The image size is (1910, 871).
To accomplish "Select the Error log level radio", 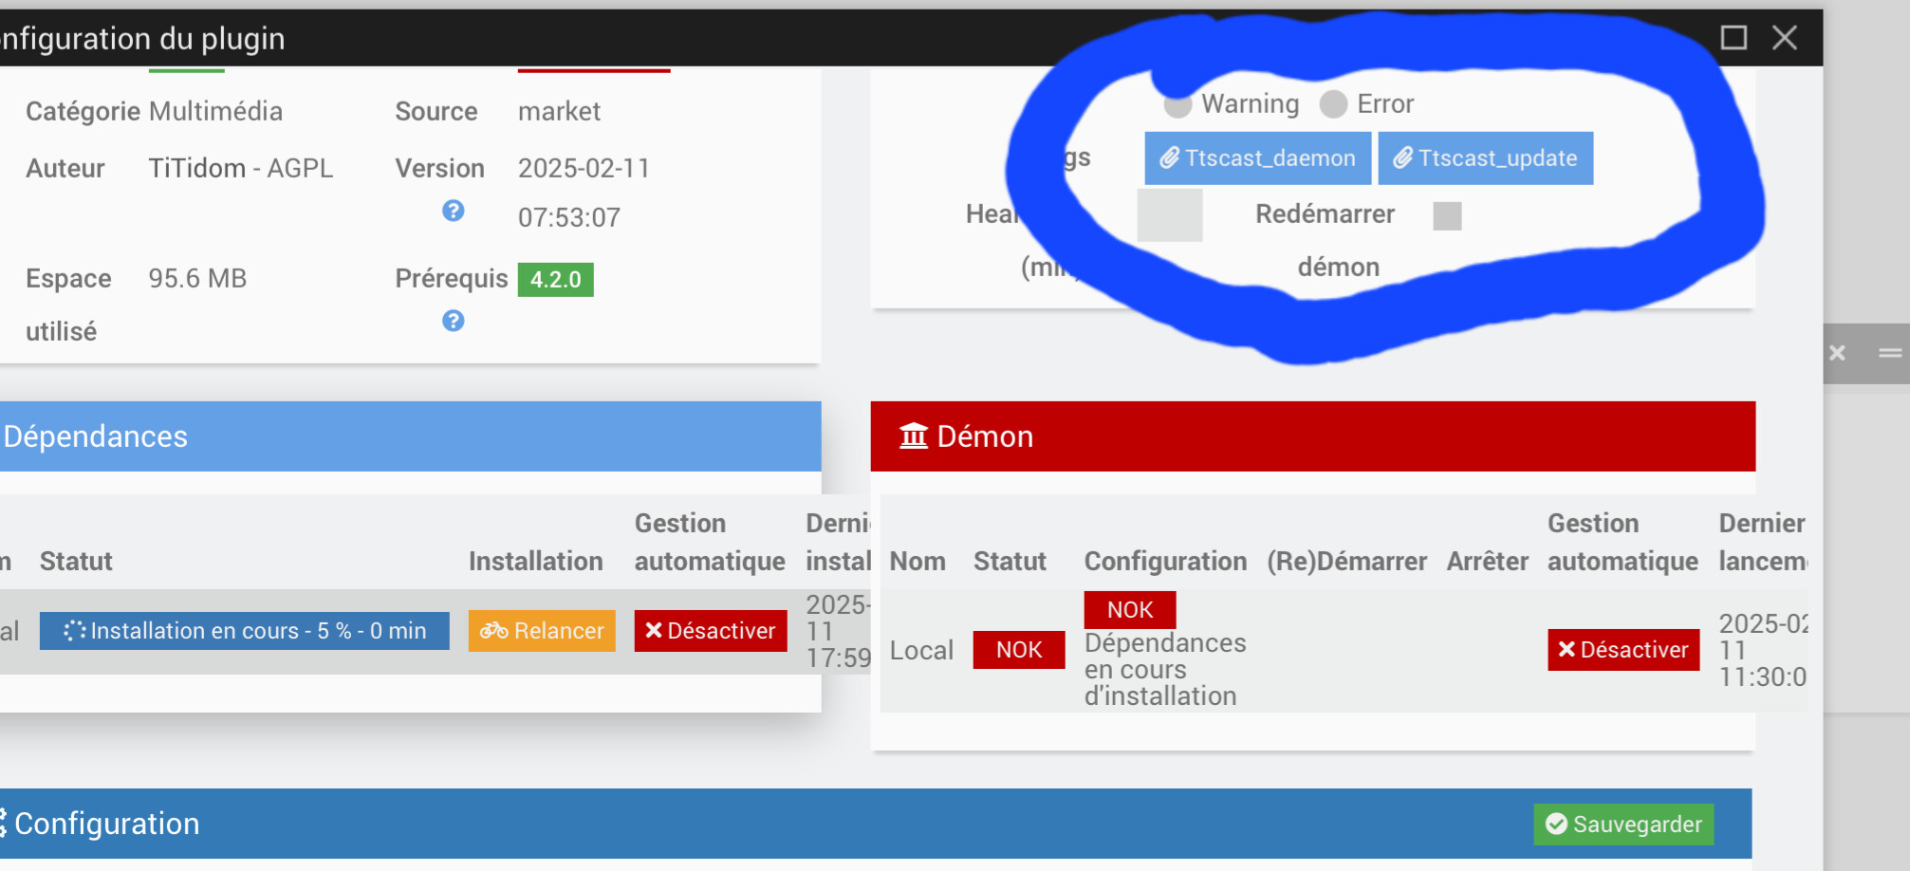I will (x=1333, y=104).
